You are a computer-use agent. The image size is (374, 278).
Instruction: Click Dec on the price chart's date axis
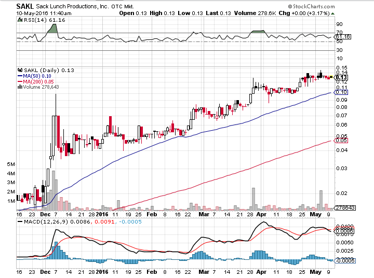[45, 214]
